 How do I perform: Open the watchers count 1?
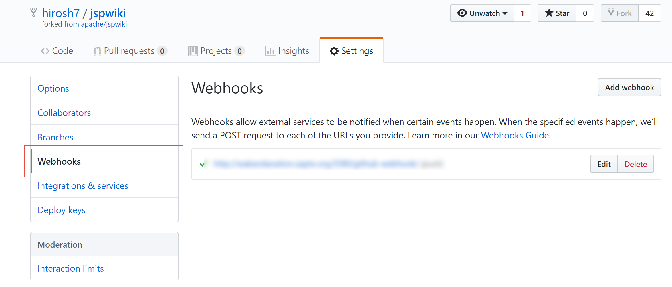(522, 13)
